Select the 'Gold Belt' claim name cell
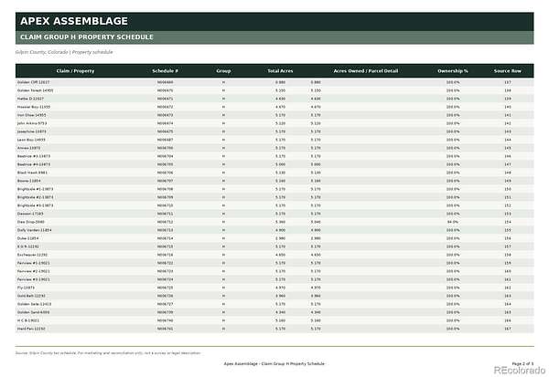Viewport: 549px width, 377px height. (x=31, y=296)
